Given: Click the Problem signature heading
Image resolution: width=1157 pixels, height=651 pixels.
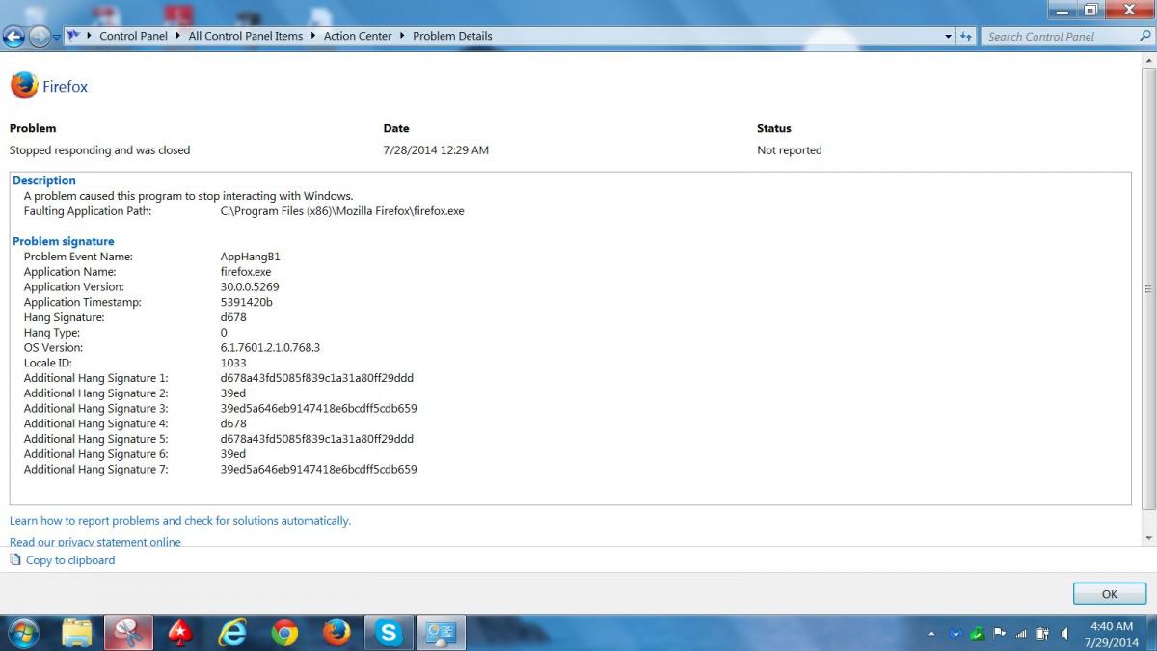Looking at the screenshot, I should pyautogui.click(x=64, y=241).
